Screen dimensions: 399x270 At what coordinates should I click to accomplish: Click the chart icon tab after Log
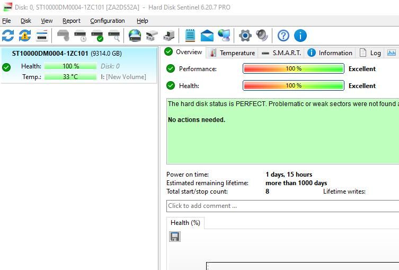[392, 53]
